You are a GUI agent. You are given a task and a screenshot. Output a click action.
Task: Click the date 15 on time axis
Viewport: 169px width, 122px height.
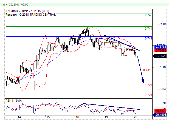click(x=48, y=117)
